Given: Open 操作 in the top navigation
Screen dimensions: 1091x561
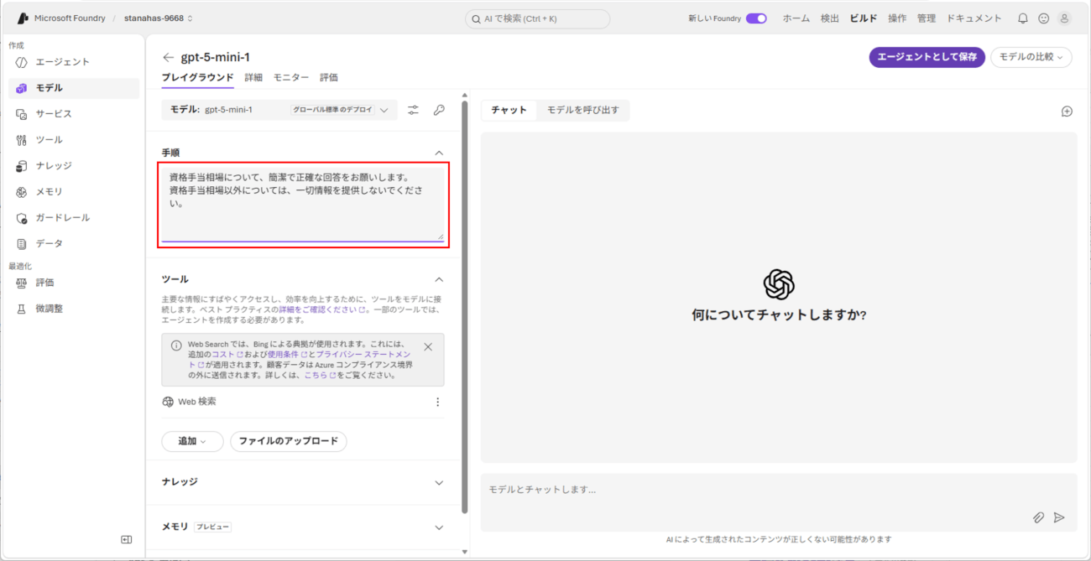Looking at the screenshot, I should point(897,18).
